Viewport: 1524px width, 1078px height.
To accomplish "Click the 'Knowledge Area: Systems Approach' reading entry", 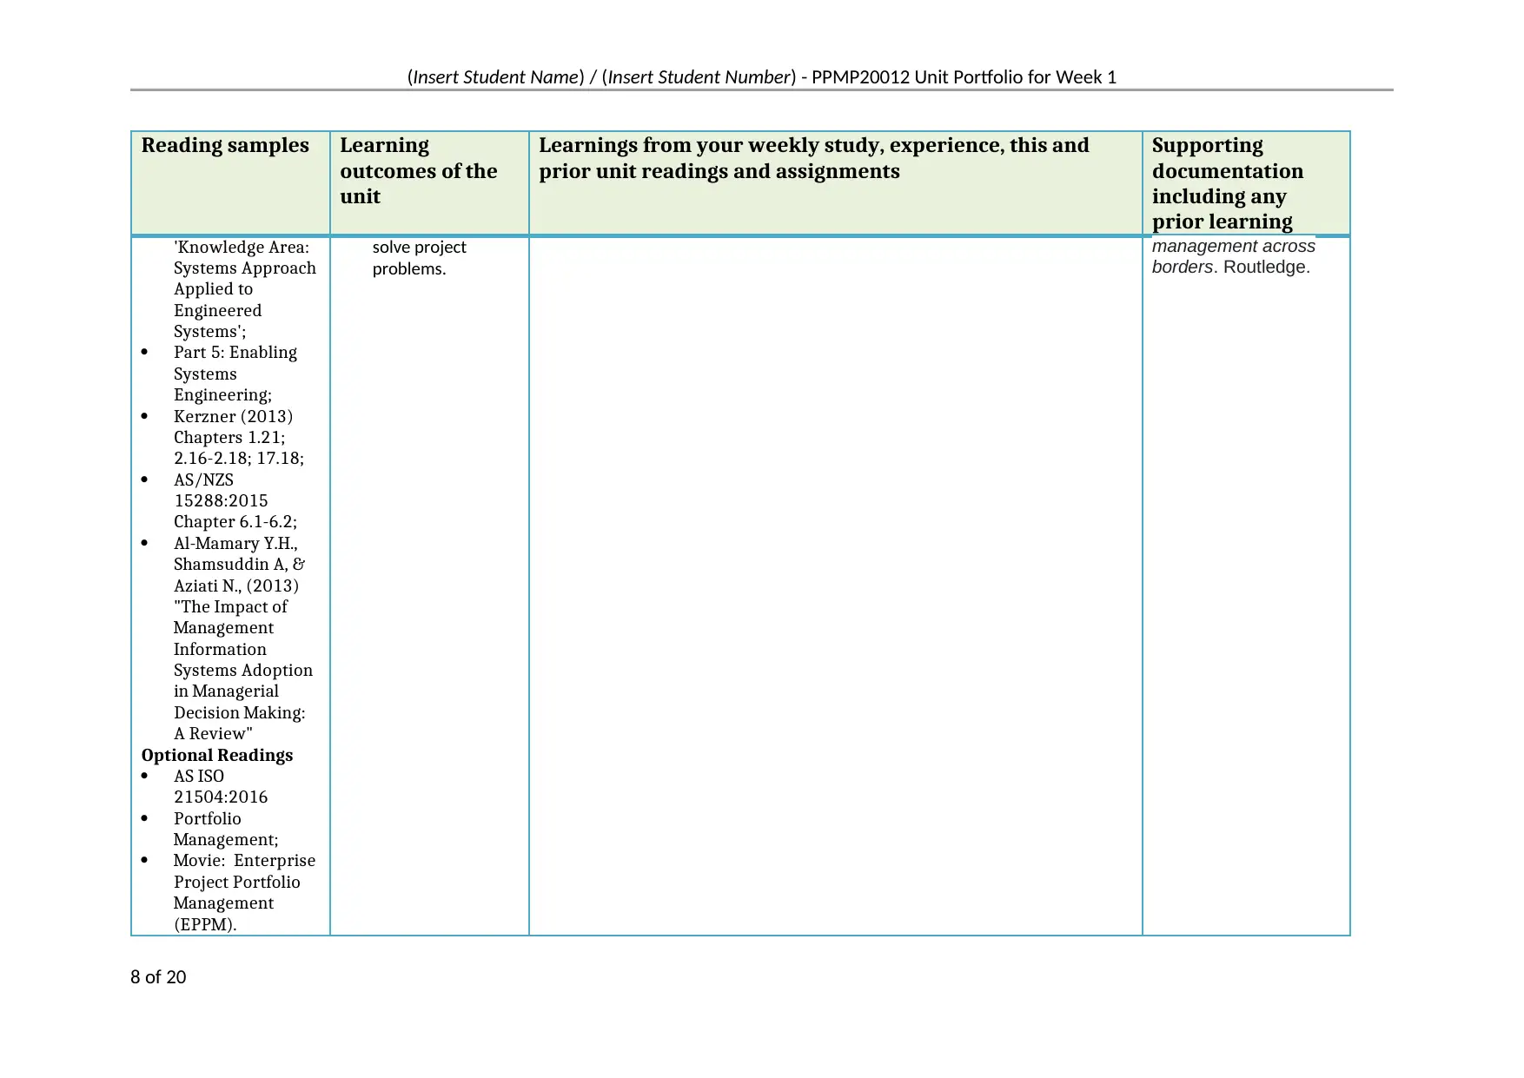I will [x=244, y=289].
